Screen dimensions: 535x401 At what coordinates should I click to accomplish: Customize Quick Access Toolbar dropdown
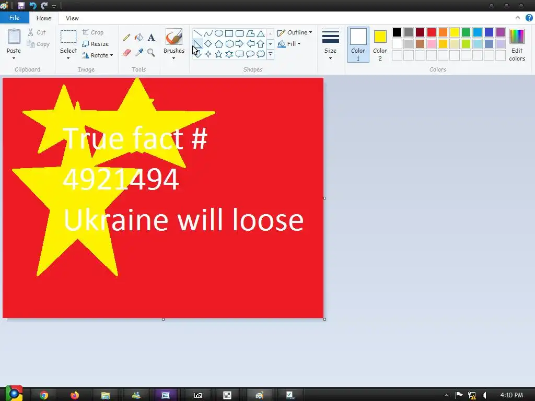[x=54, y=6]
